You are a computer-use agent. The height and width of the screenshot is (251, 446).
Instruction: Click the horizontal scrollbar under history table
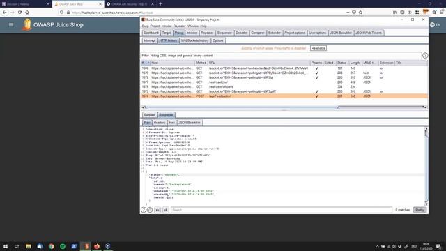point(242,107)
